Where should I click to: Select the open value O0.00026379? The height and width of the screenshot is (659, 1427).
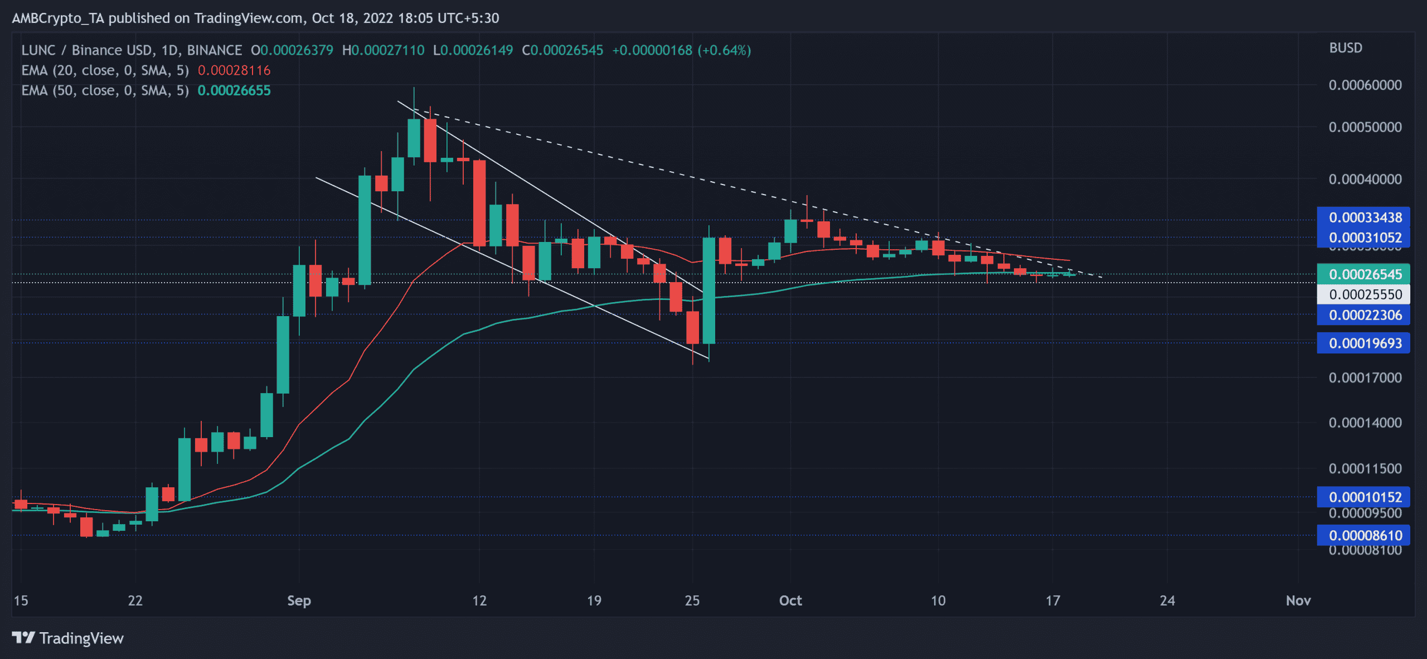[x=292, y=50]
